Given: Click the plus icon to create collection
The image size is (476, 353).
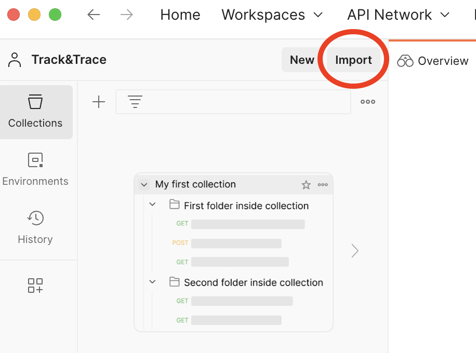Looking at the screenshot, I should click(98, 102).
